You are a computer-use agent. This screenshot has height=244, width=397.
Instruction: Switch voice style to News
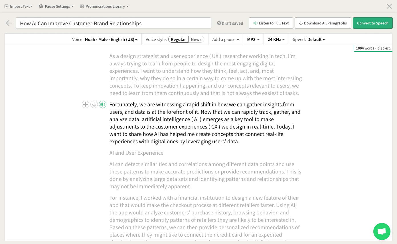pos(196,40)
